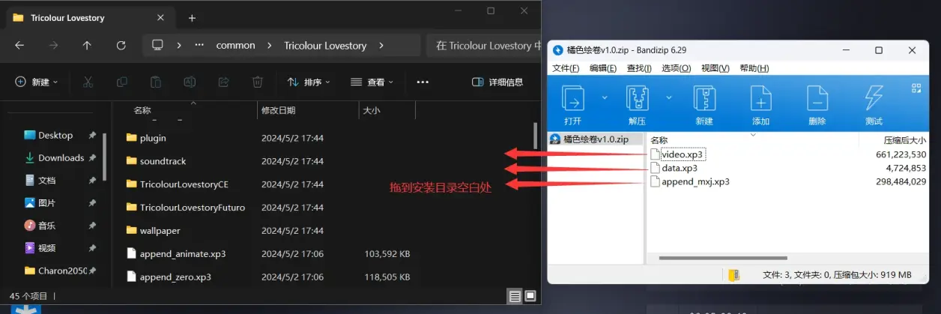Image resolution: width=941 pixels, height=314 pixels.
Task: Expand the 新建 dropdown in Explorer
Action: [x=37, y=82]
